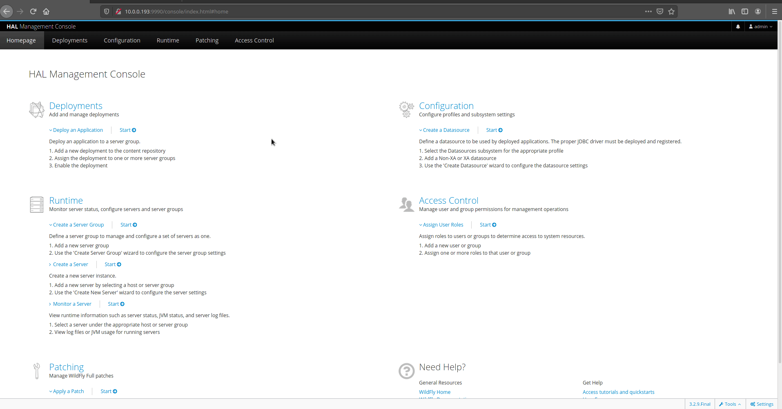Click the browser address bar
This screenshot has height=409, width=782.
(x=368, y=11)
